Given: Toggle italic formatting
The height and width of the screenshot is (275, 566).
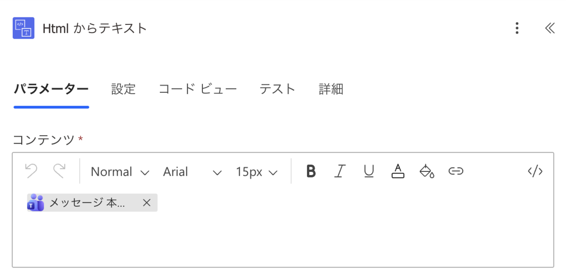Looking at the screenshot, I should tap(339, 171).
